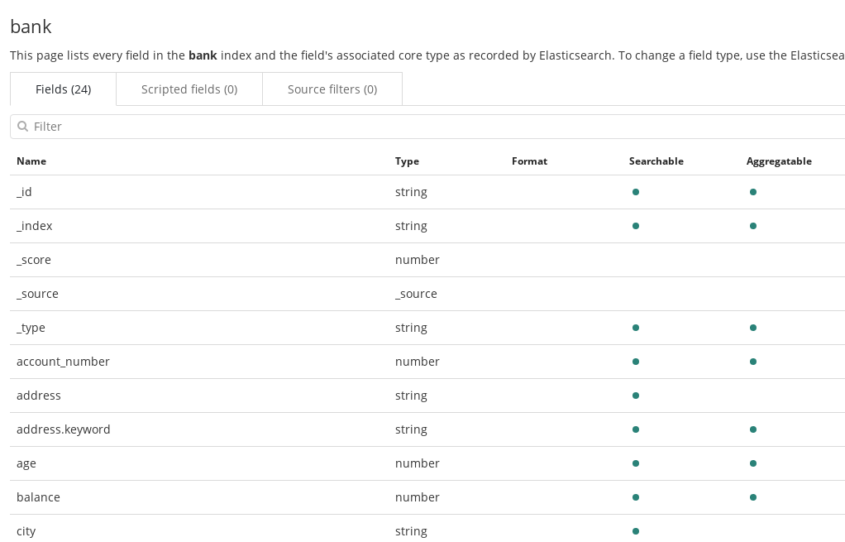Select the _source field name
The height and width of the screenshot is (542, 845).
point(38,294)
